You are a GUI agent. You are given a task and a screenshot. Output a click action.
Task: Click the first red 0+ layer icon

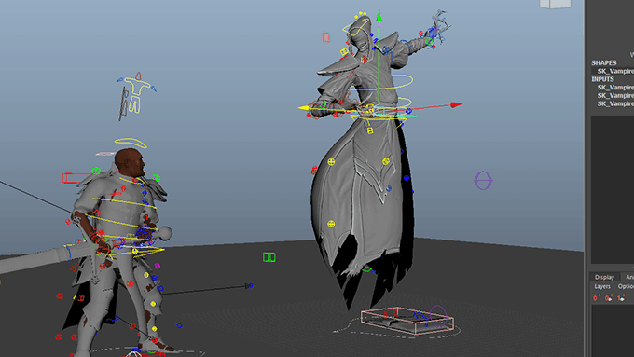pos(597,297)
